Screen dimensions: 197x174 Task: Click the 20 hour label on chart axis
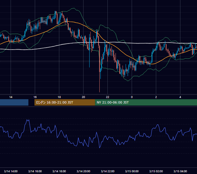83,97
